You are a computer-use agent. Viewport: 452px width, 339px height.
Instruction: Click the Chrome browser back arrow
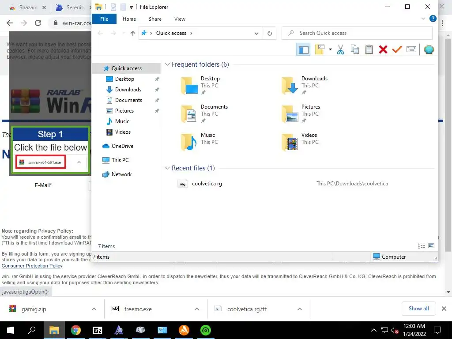click(10, 23)
